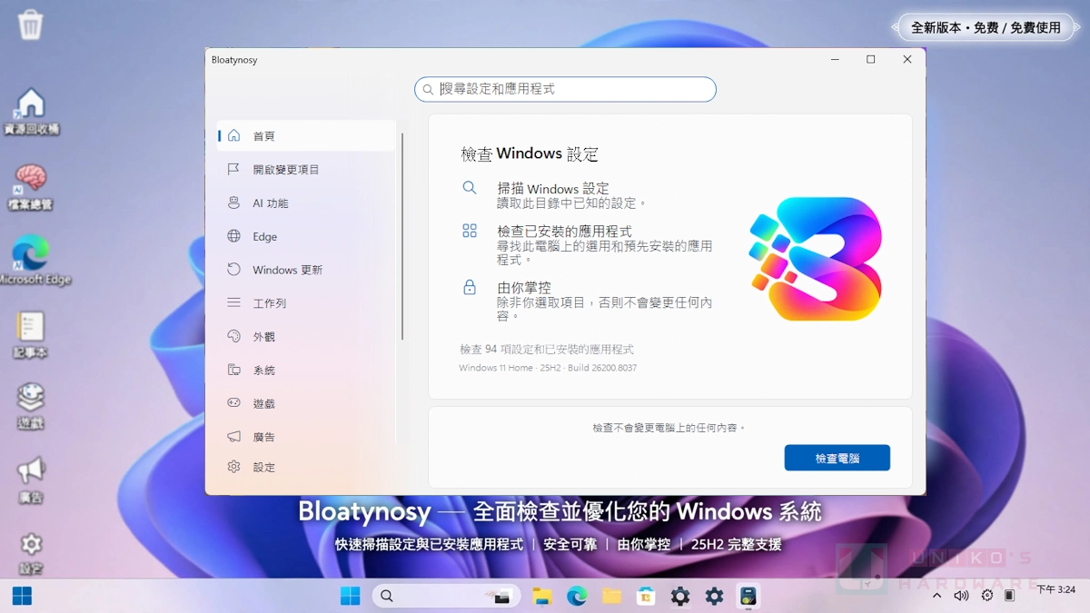Image resolution: width=1090 pixels, height=613 pixels.
Task: Select the AI 功能 sidebar entry
Action: point(306,203)
